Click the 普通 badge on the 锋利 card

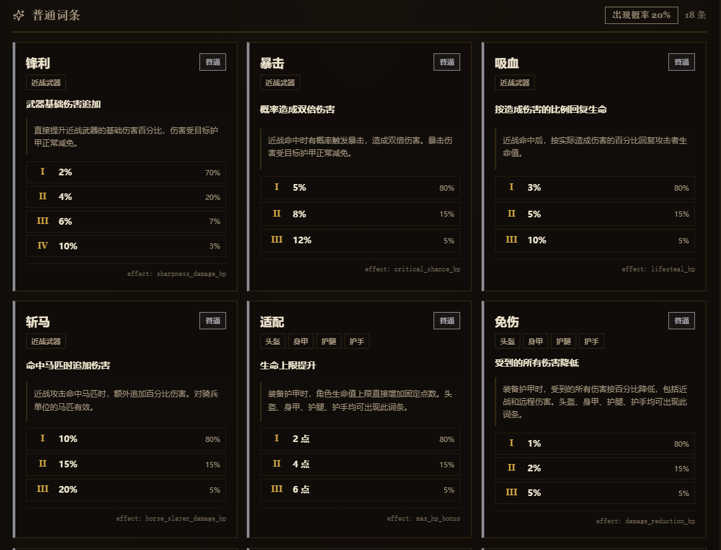click(x=213, y=62)
